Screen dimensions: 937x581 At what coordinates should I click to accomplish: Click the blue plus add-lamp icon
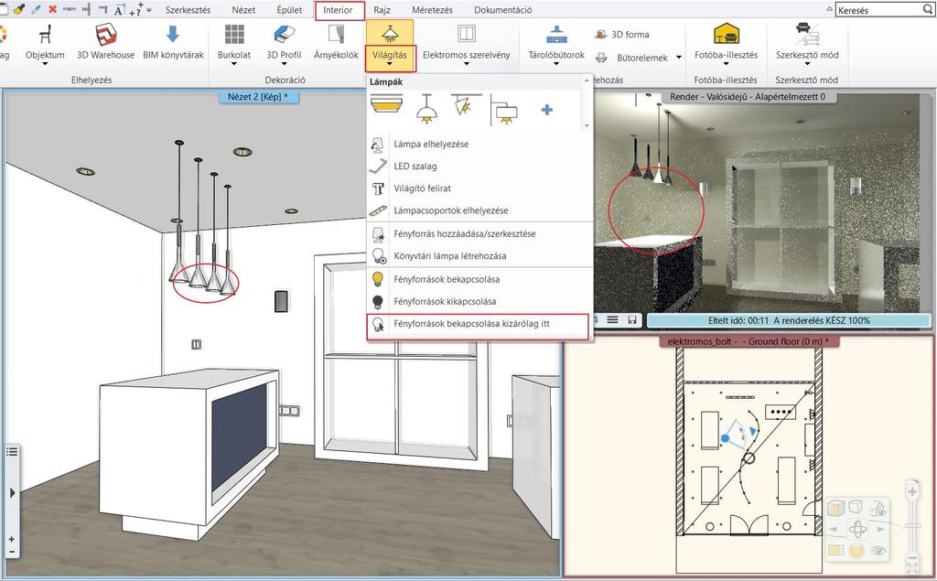[547, 110]
